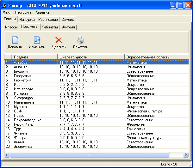
Task: Select the Литература subject
Action: [x=23, y=98]
